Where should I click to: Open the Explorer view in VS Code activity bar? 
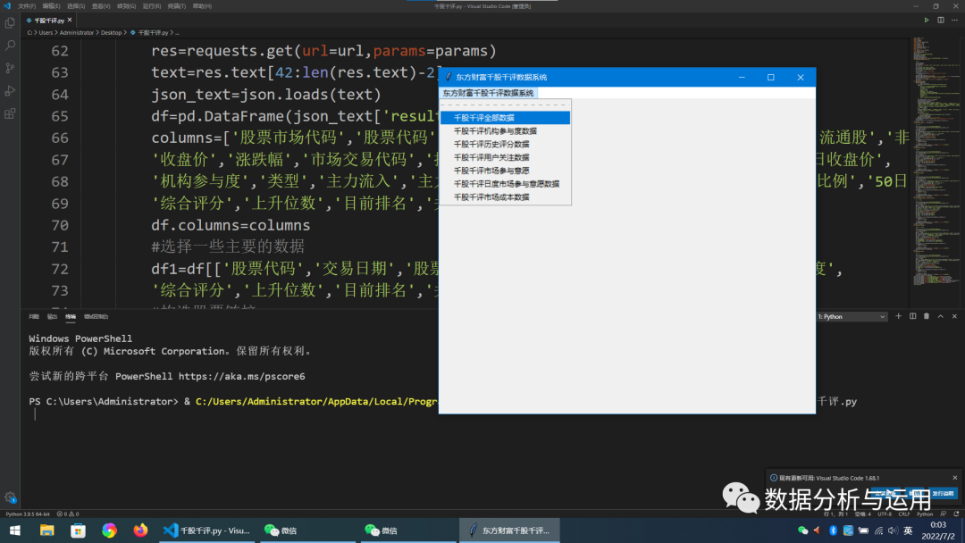click(10, 23)
